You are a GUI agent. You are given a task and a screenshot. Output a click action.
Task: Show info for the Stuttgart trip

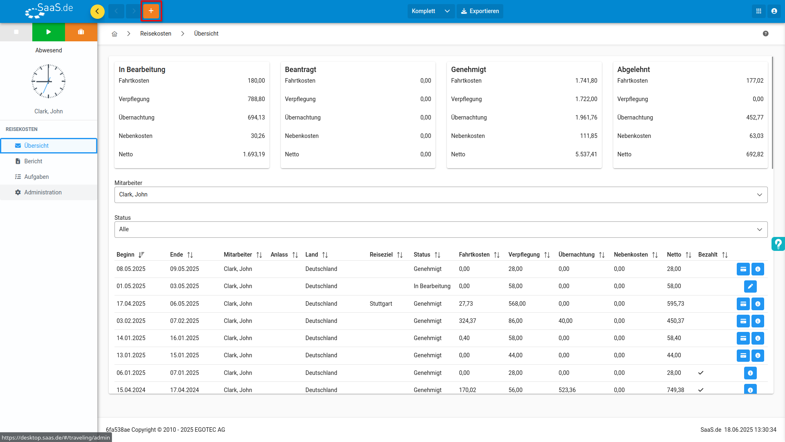tap(758, 304)
